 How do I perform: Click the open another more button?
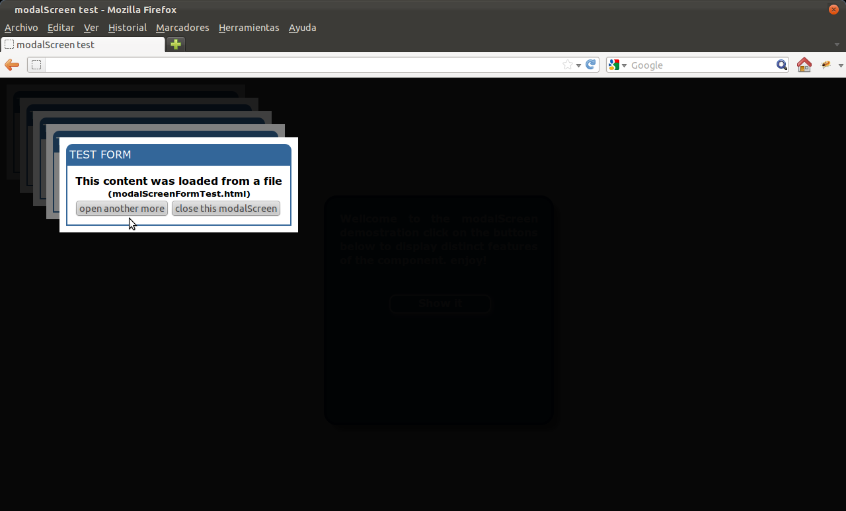point(122,208)
